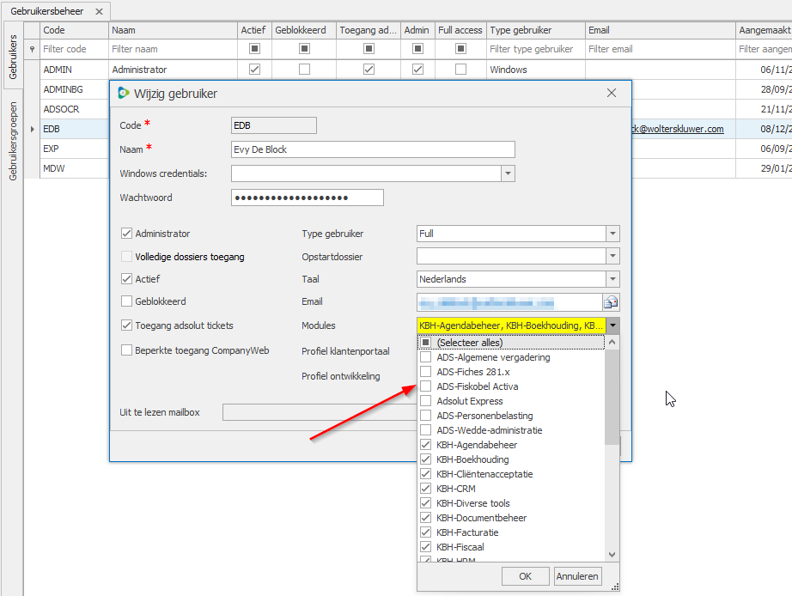
Task: Click Annuleren in the modules list
Action: coord(577,576)
